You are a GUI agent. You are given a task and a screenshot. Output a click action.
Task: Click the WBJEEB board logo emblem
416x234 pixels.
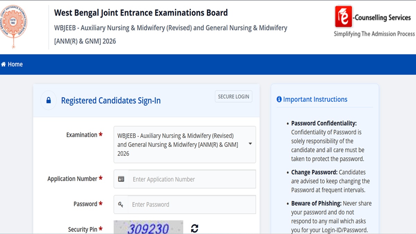tap(14, 25)
